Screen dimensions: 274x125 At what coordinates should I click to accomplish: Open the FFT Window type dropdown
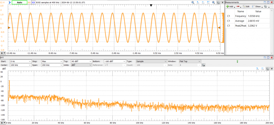(x=190, y=61)
